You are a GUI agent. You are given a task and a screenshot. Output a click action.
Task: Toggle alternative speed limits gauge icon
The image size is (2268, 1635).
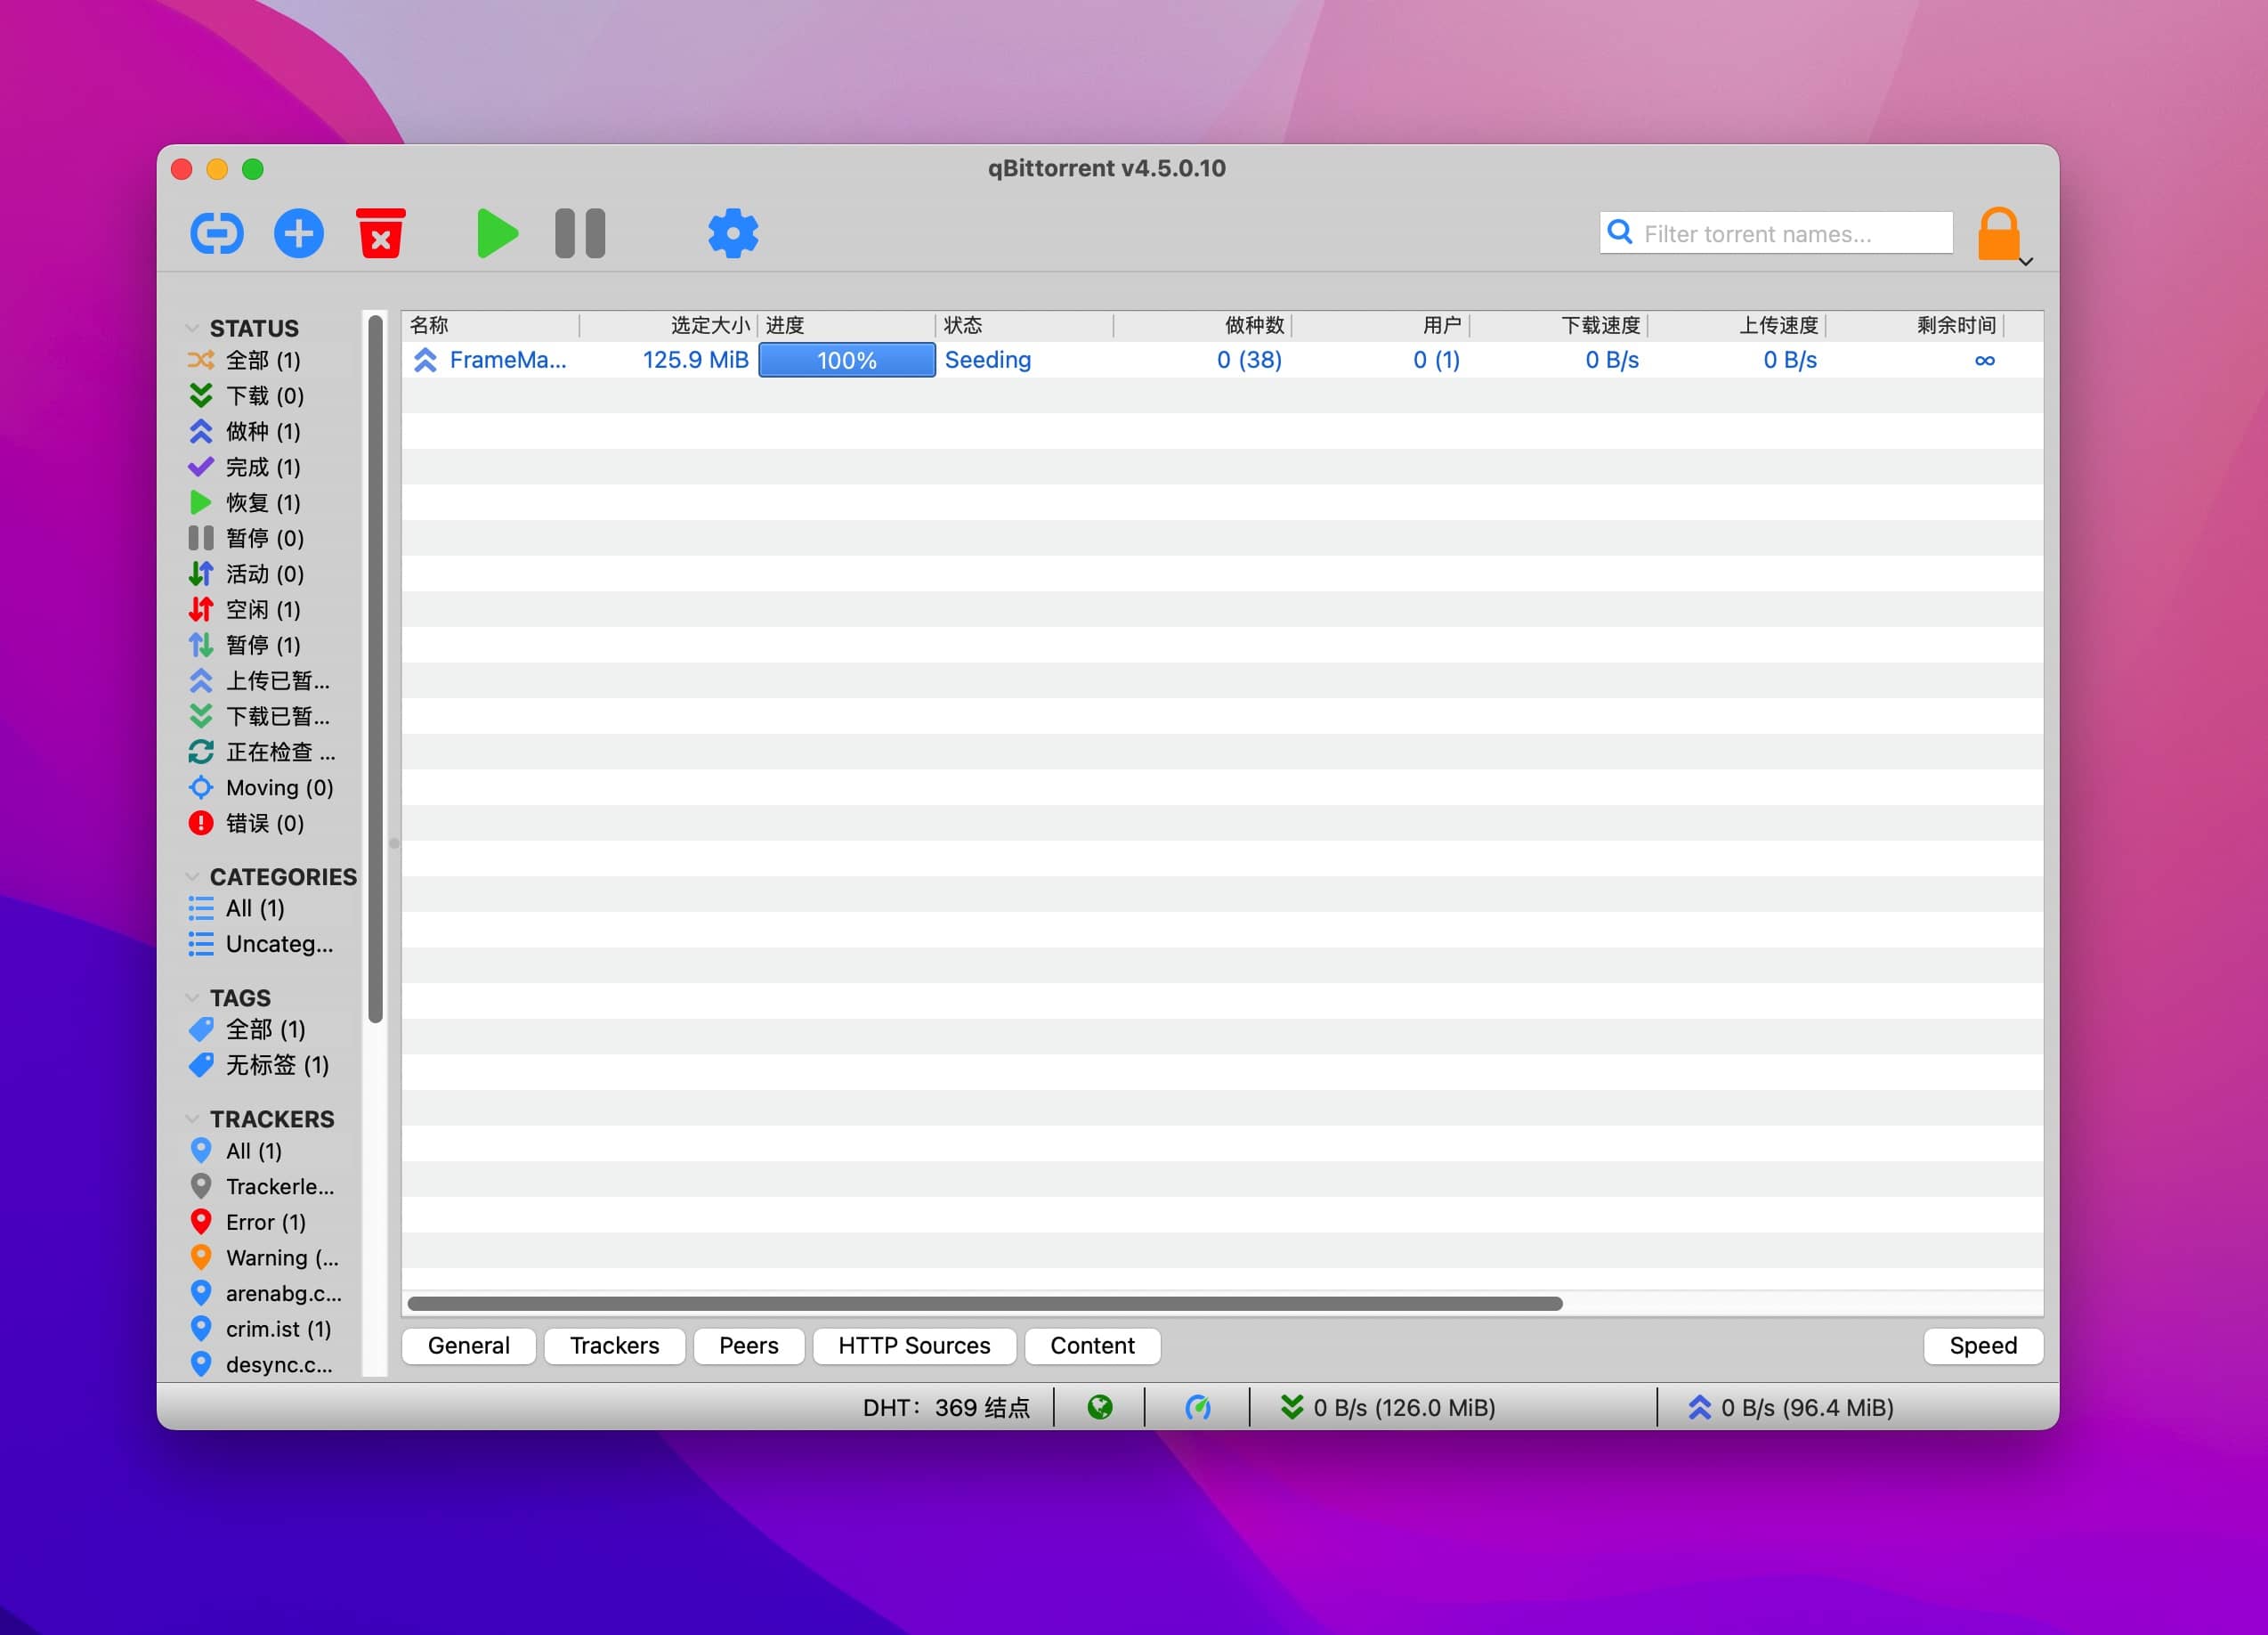(1198, 1408)
